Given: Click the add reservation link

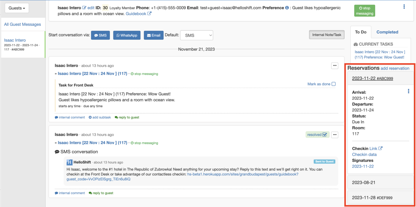Looking at the screenshot, I should [x=395, y=68].
